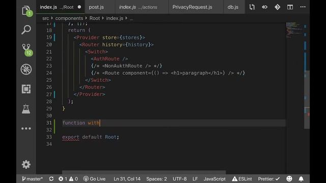Switch to index.js actions tab
326x183 pixels.
(x=138, y=7)
